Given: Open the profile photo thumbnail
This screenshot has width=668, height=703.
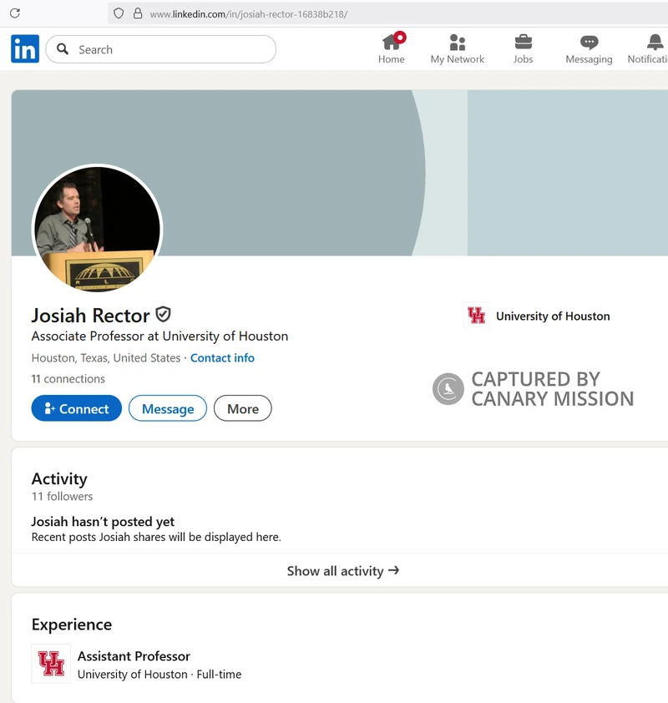Looking at the screenshot, I should pyautogui.click(x=97, y=228).
